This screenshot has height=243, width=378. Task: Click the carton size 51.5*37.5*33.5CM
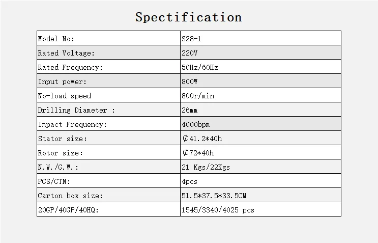(214, 196)
